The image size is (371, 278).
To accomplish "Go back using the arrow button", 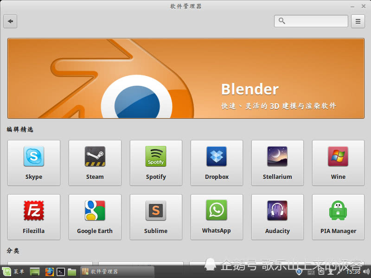I will [10, 21].
